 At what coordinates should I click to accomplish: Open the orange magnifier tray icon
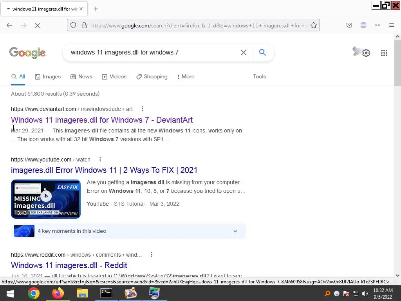pos(327,294)
